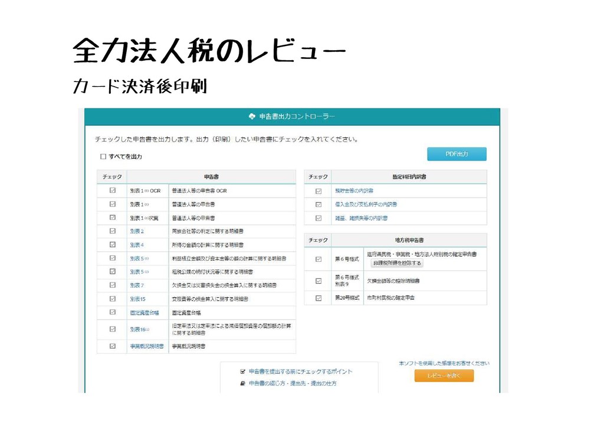Open the 預貯金等の内訳書 link
The width and height of the screenshot is (604, 427).
pyautogui.click(x=354, y=190)
